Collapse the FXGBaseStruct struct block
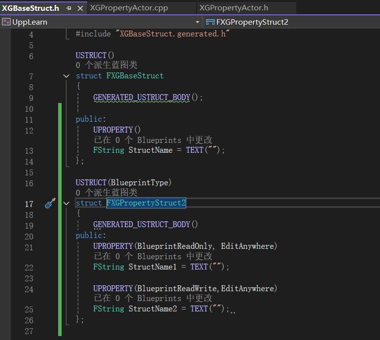 [66, 76]
